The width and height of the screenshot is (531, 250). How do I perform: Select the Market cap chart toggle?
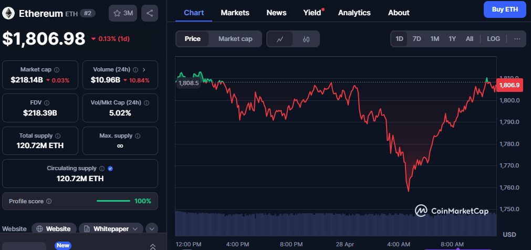pyautogui.click(x=235, y=39)
